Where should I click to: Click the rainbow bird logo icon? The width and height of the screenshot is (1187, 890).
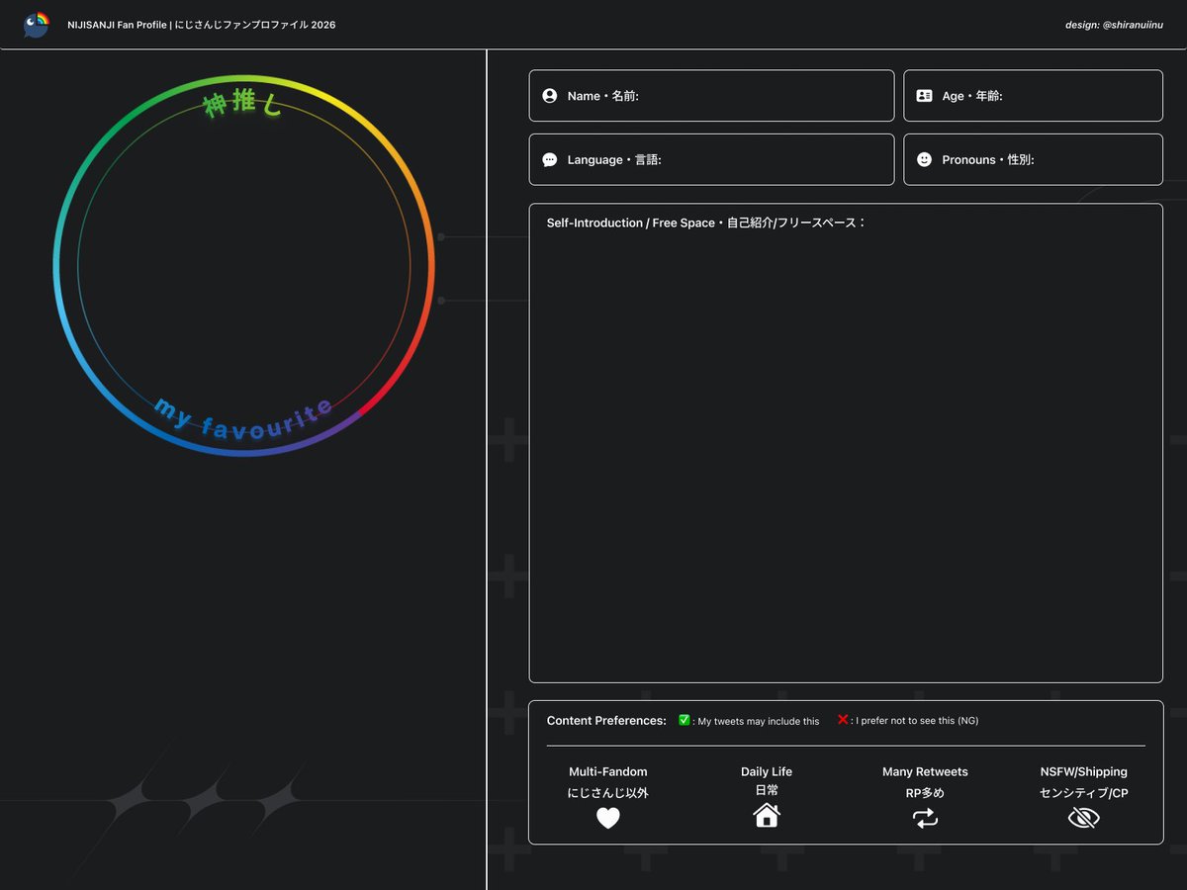click(37, 25)
